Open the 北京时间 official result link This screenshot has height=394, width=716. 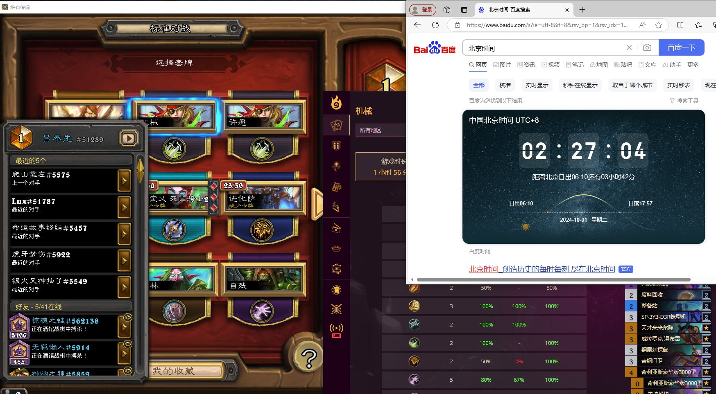pyautogui.click(x=542, y=269)
